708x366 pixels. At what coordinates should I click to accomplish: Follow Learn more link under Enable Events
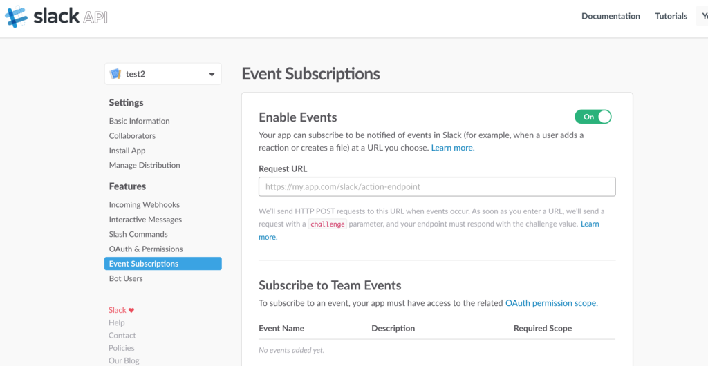pos(453,148)
